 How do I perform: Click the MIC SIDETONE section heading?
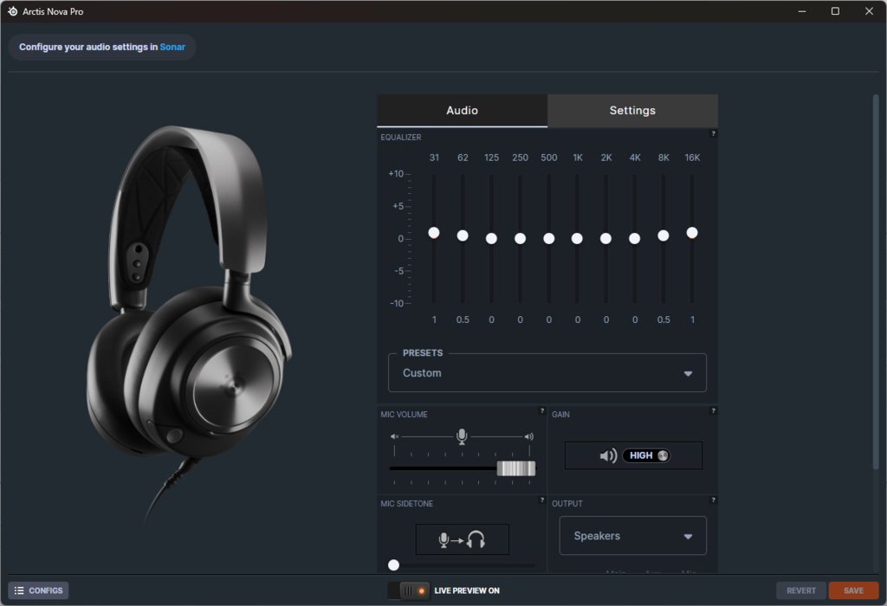(x=407, y=504)
